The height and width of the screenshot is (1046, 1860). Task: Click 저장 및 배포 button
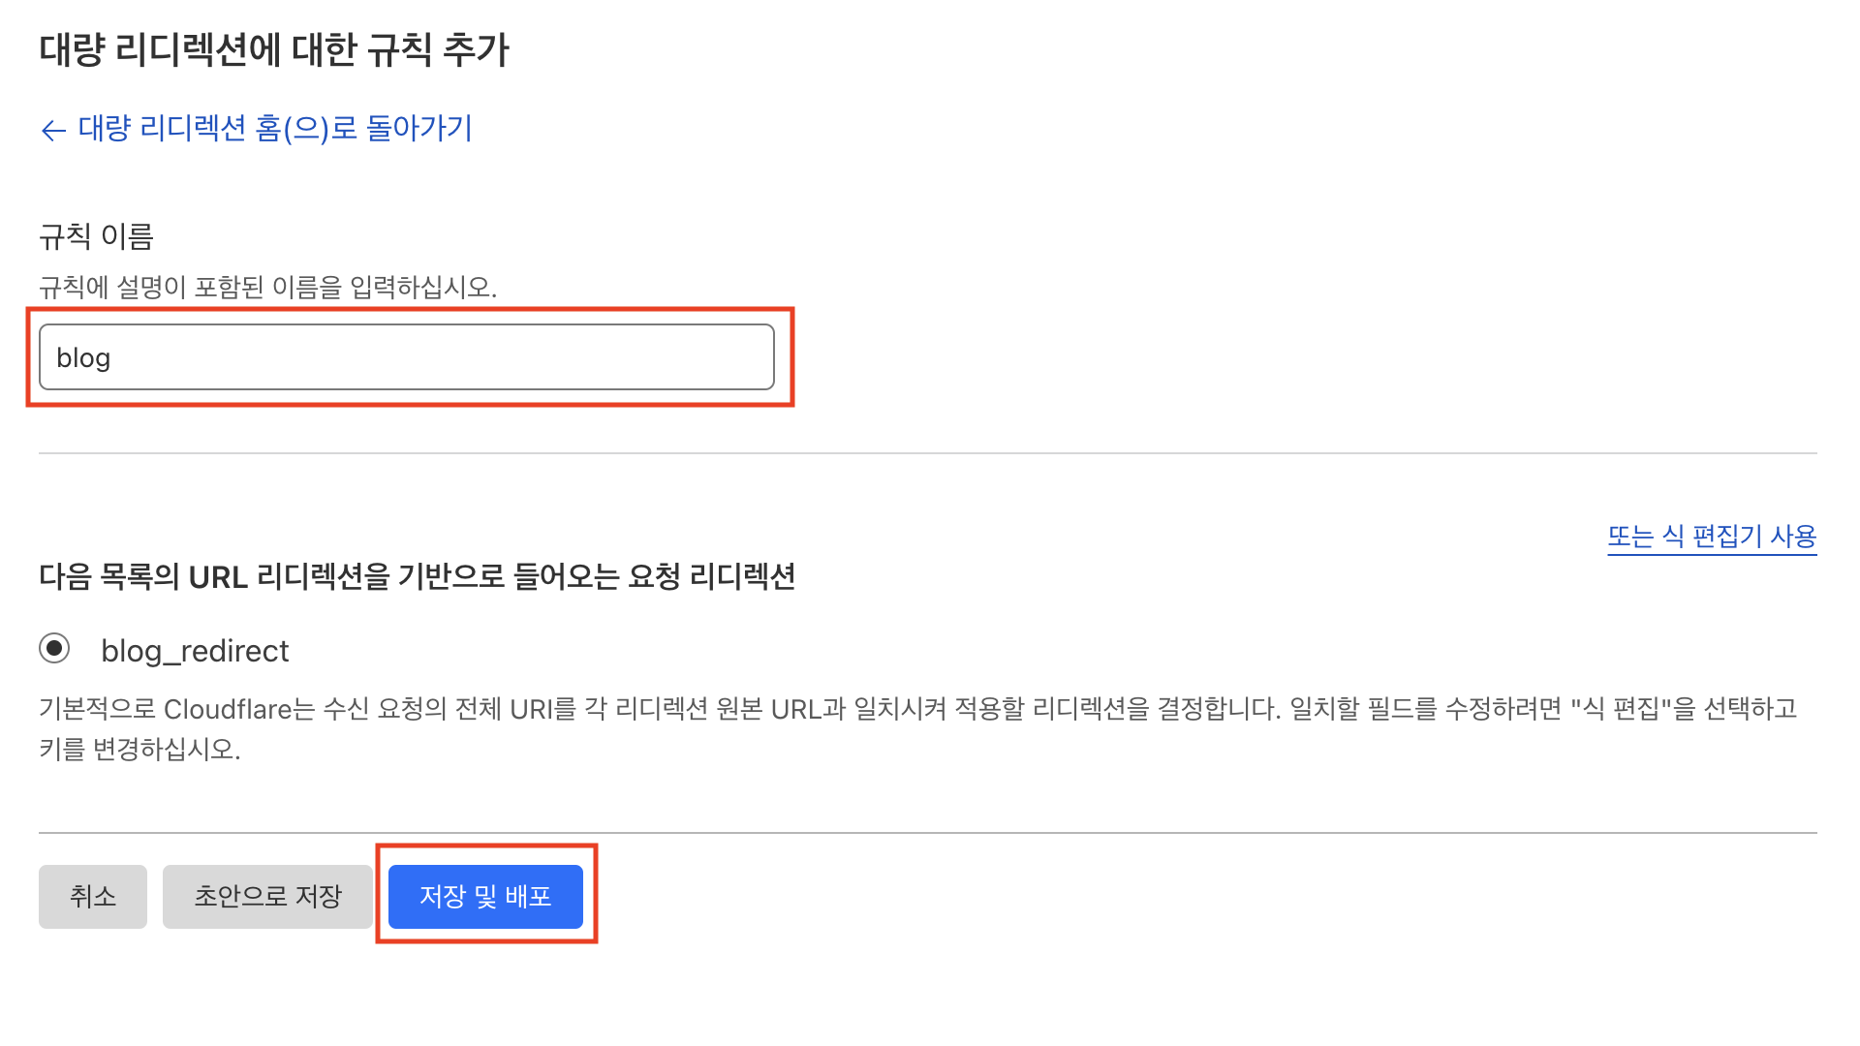point(485,896)
